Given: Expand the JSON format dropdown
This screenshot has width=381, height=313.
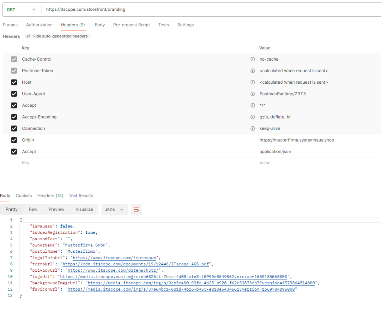Looking at the screenshot, I should click(x=114, y=210).
